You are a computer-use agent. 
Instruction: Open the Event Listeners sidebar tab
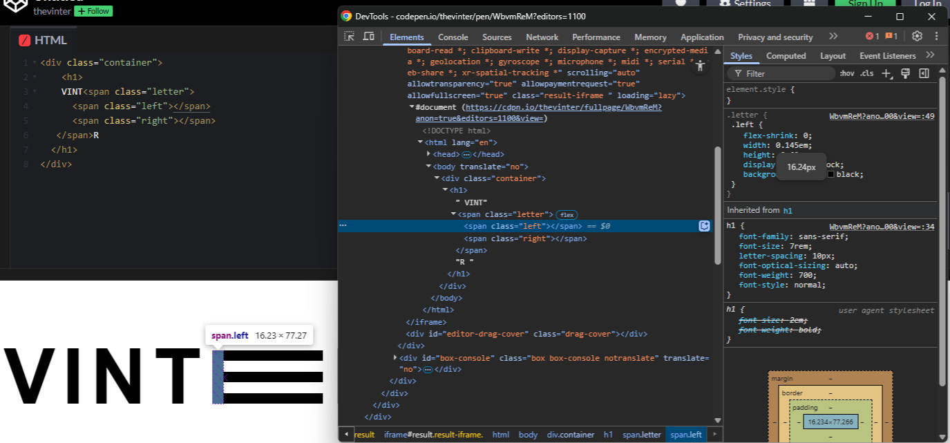click(888, 56)
